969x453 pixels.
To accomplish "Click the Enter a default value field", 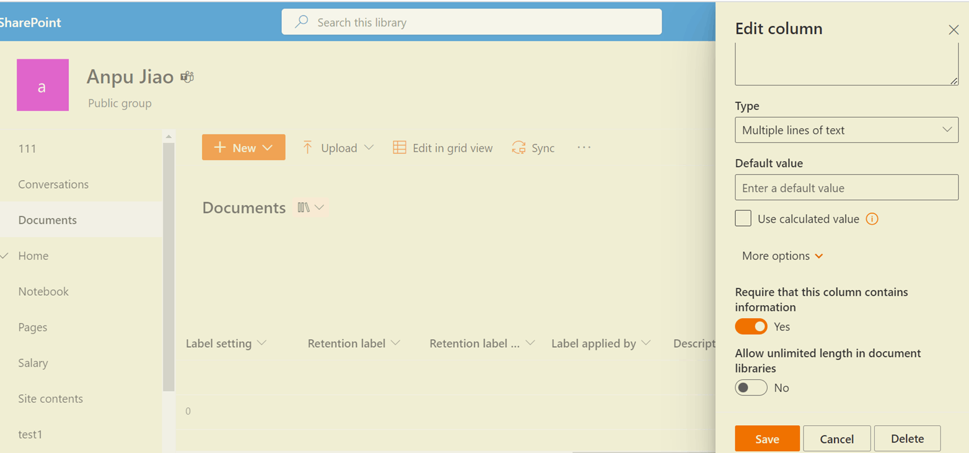I will 846,188.
